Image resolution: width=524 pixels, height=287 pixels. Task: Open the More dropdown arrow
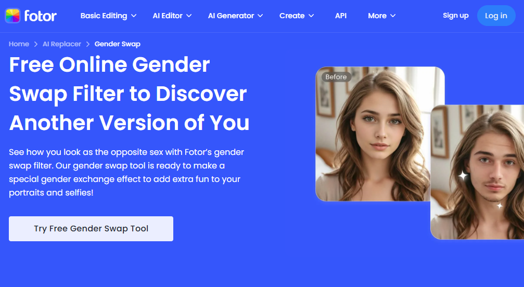(x=393, y=16)
